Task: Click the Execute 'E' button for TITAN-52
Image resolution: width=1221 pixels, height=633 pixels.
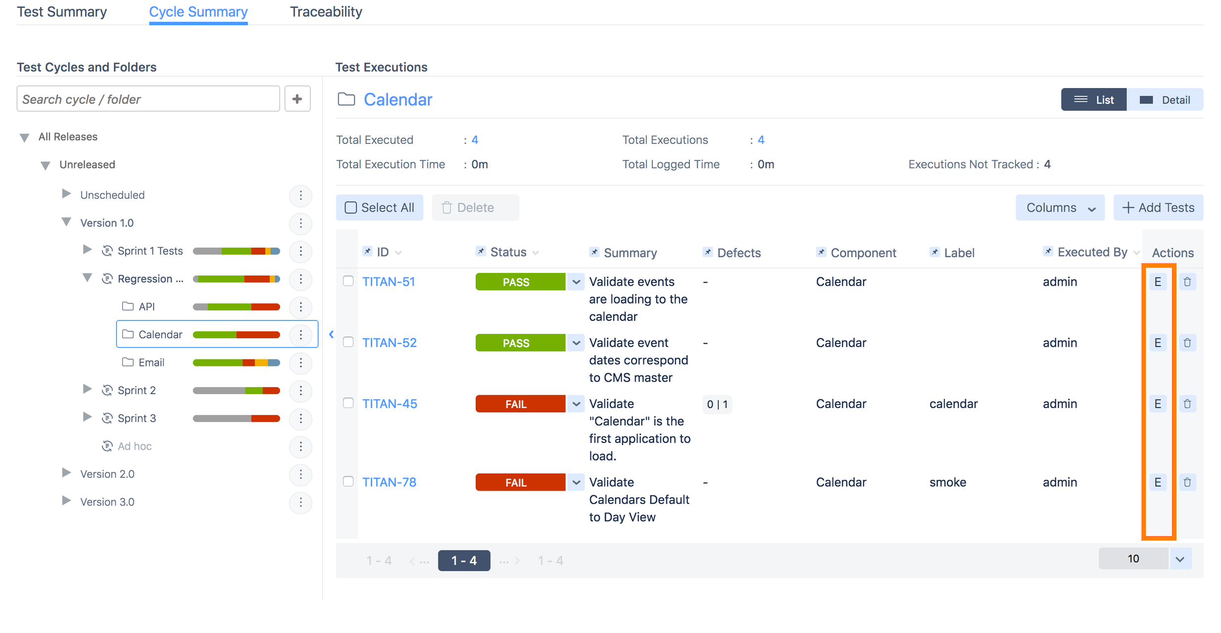Action: (1157, 342)
